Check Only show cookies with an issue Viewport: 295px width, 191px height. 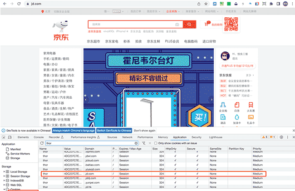pyautogui.click(x=156, y=143)
